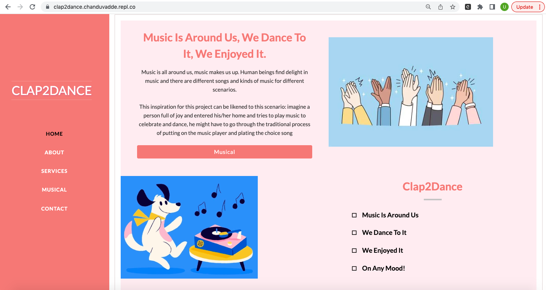Toggle the browser side panel icon

pyautogui.click(x=492, y=7)
